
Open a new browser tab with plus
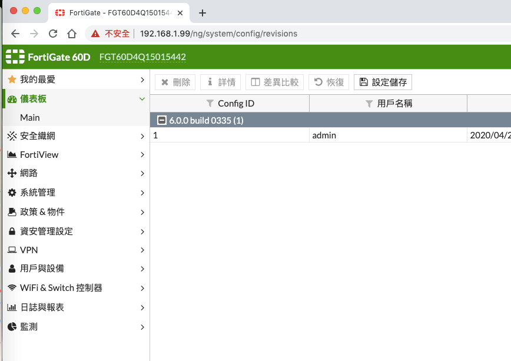(x=203, y=13)
